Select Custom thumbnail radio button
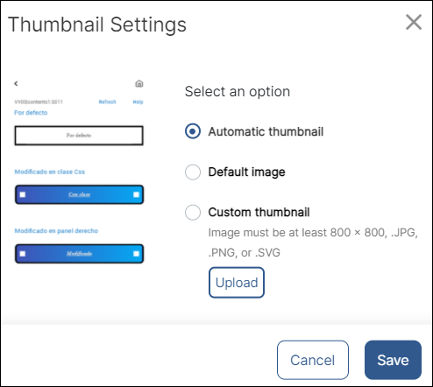Screen dimensions: 433x387 click(x=193, y=212)
